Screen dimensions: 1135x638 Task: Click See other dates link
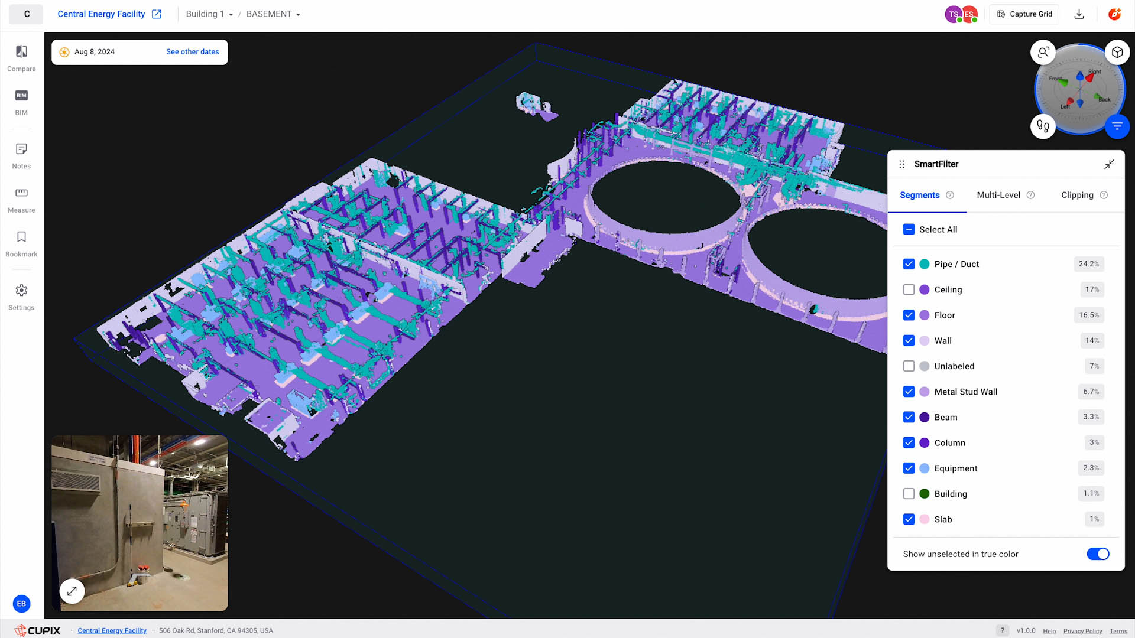coord(193,52)
